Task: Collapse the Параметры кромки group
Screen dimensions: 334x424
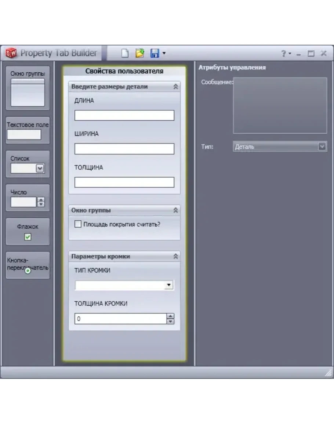Action: (175, 257)
